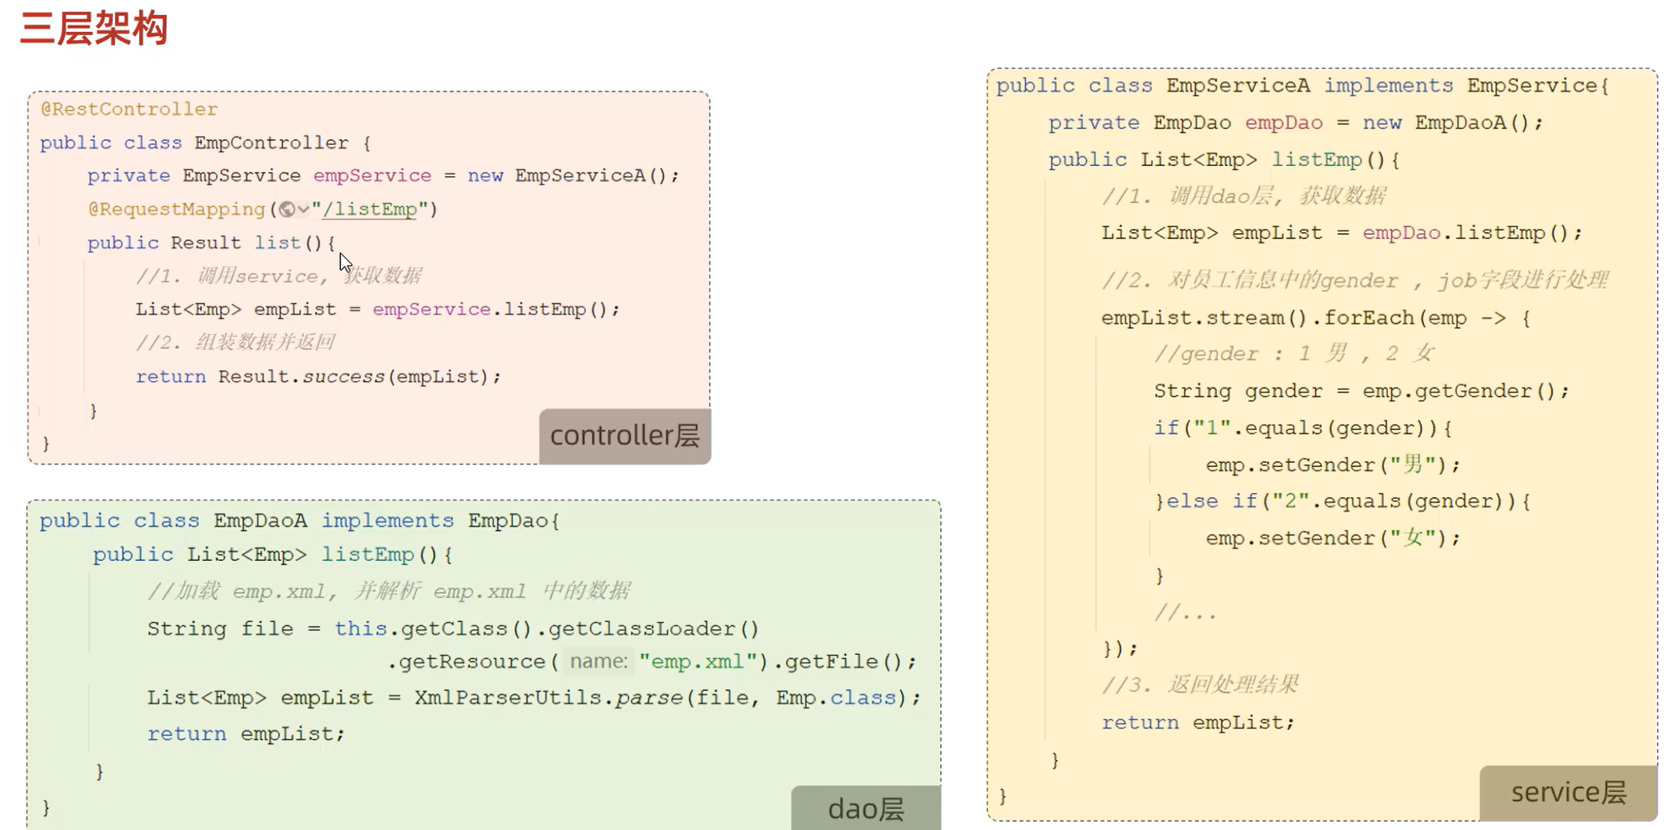Select the comment about loading emp.xml

point(389,591)
